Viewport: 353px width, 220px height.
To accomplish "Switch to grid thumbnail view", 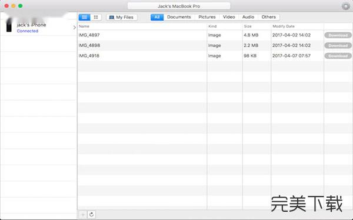I will pos(96,17).
